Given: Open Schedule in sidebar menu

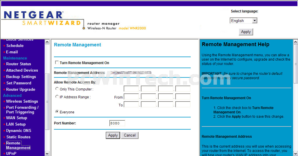Looking at the screenshot, I should click(x=15, y=46).
